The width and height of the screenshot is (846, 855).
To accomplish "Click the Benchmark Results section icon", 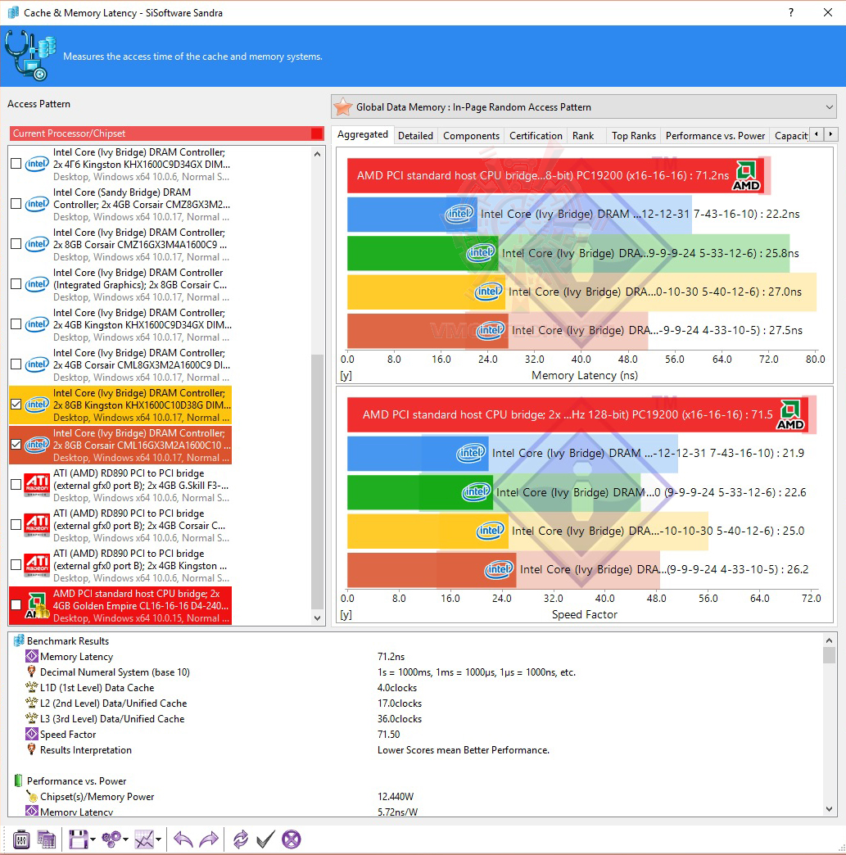I will point(19,640).
